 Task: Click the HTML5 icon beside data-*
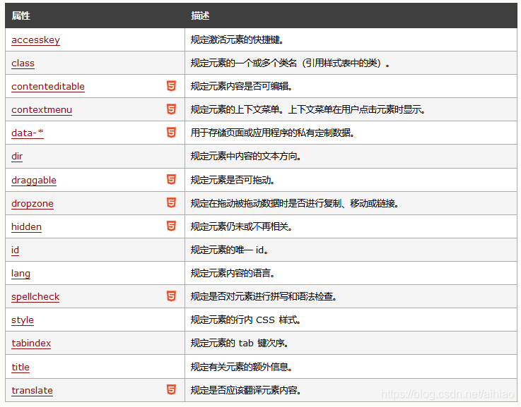coord(171,132)
